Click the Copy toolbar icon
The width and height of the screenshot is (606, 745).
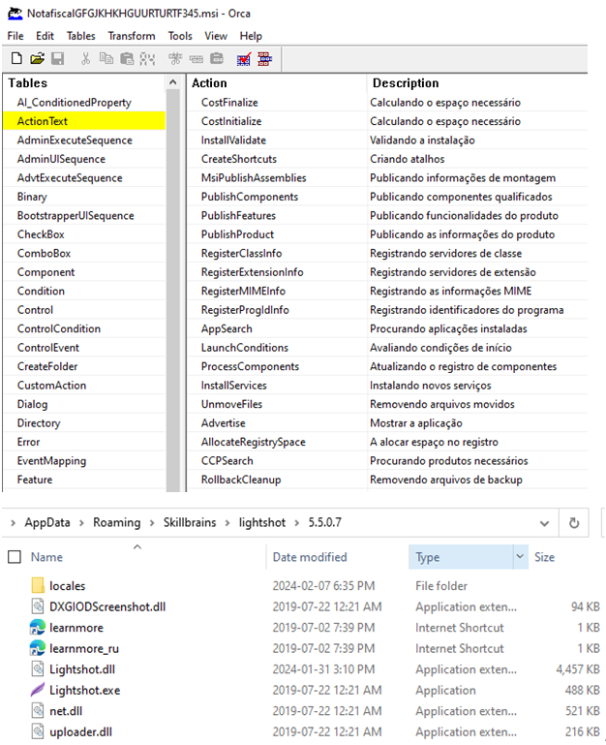click(106, 58)
